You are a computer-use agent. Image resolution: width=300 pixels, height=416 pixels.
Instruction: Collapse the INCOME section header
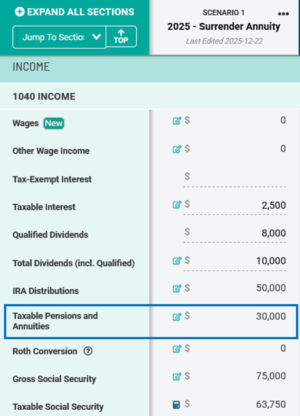[150, 67]
